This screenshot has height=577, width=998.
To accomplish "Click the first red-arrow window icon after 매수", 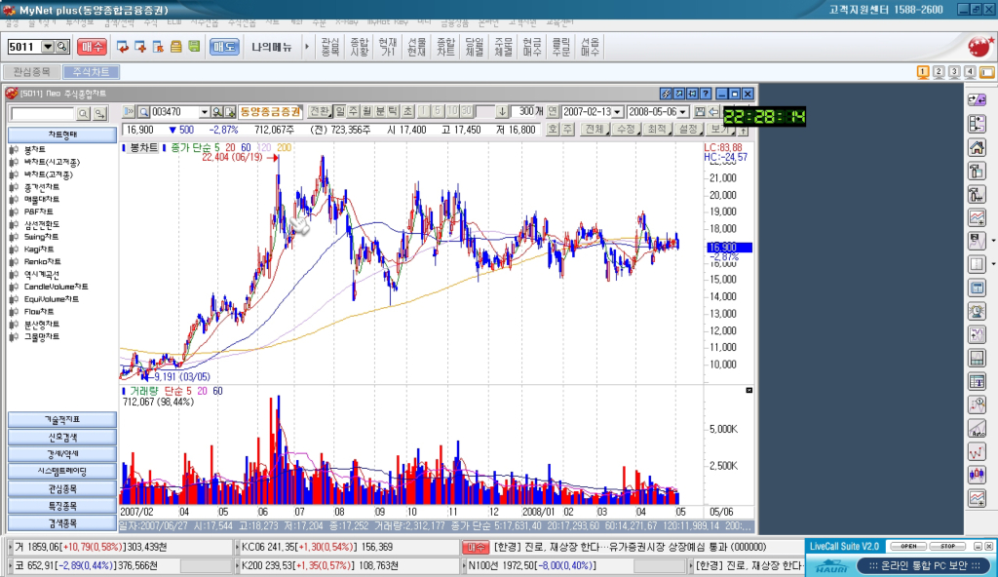I will click(x=122, y=47).
